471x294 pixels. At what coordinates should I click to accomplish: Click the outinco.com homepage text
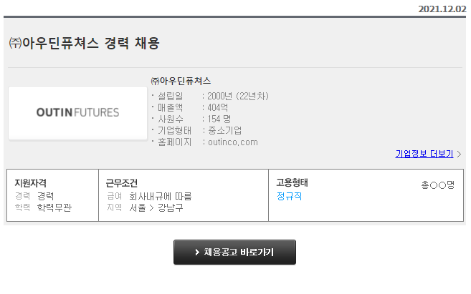(233, 142)
